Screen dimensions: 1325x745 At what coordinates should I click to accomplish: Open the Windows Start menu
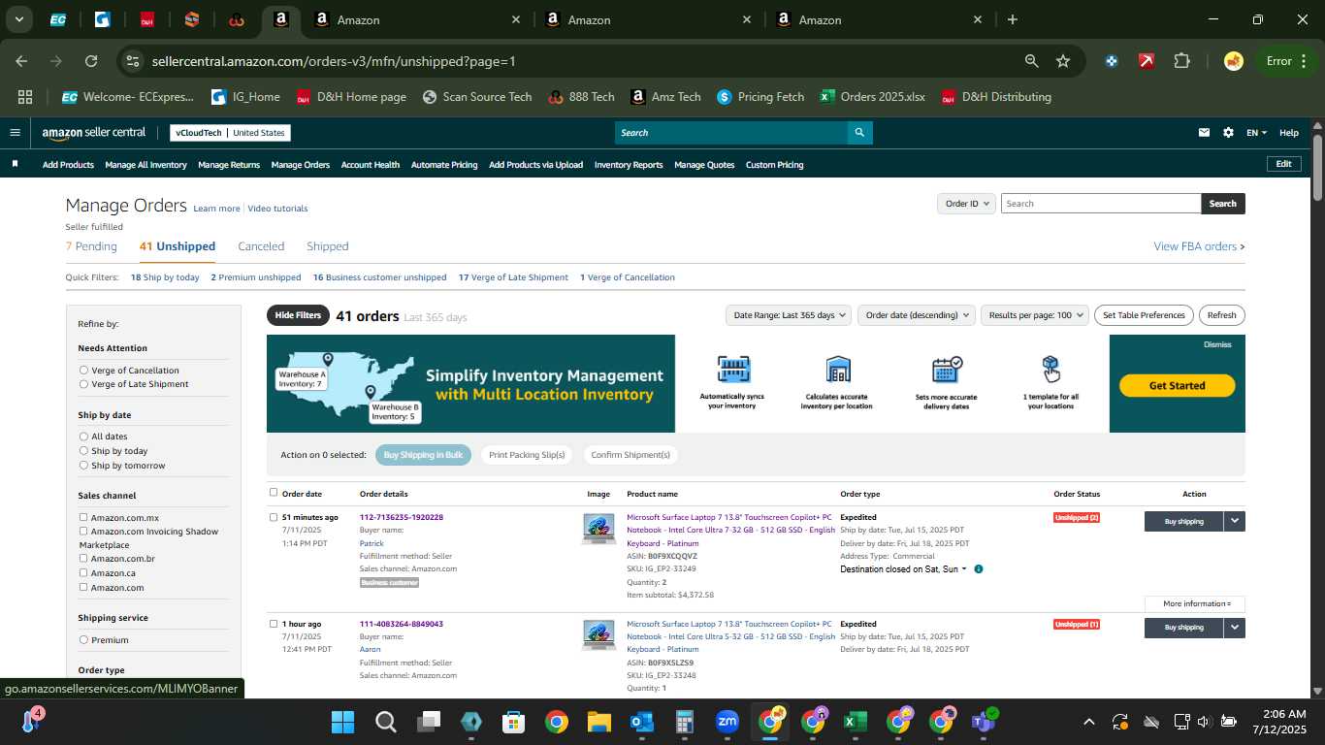point(342,722)
